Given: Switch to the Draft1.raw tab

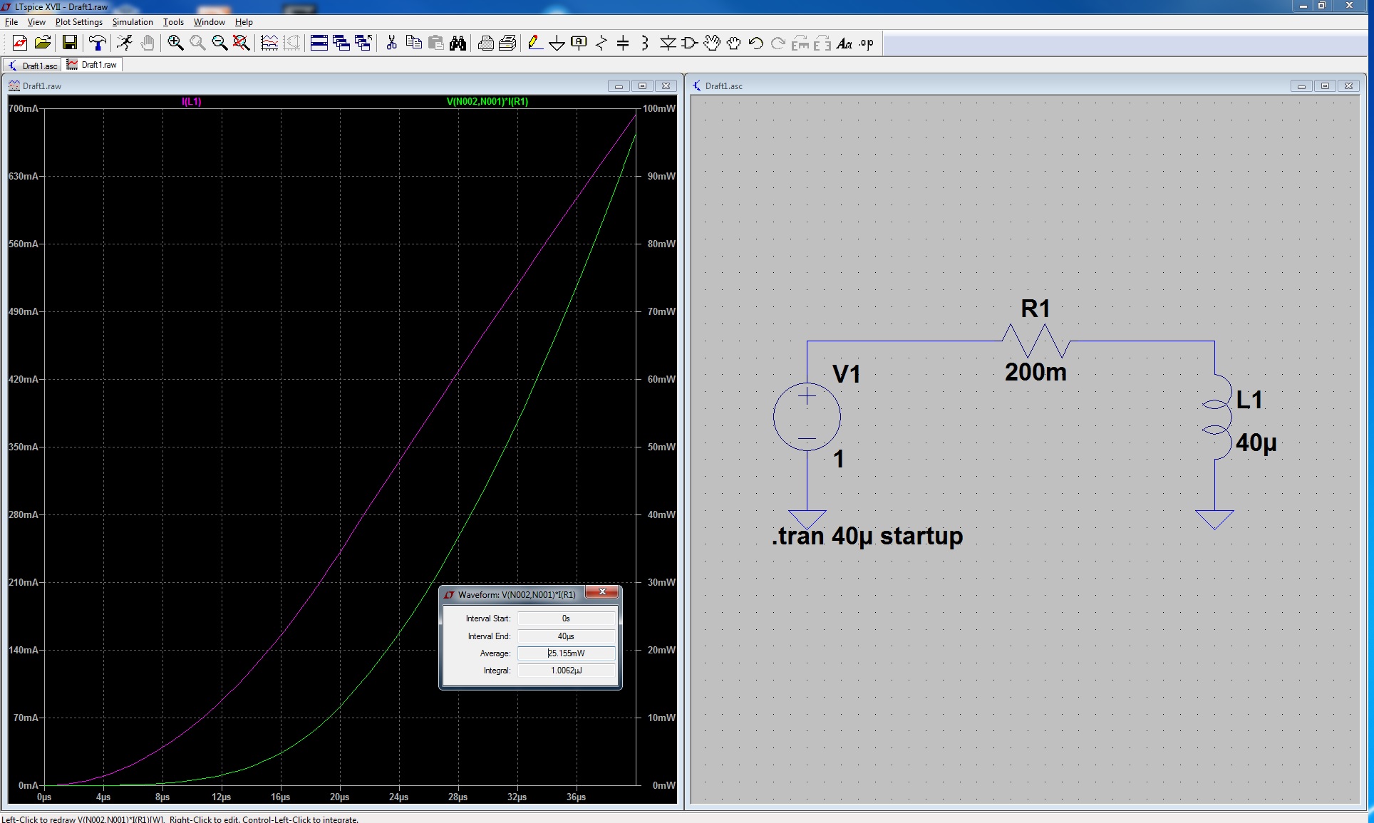Looking at the screenshot, I should [x=93, y=65].
